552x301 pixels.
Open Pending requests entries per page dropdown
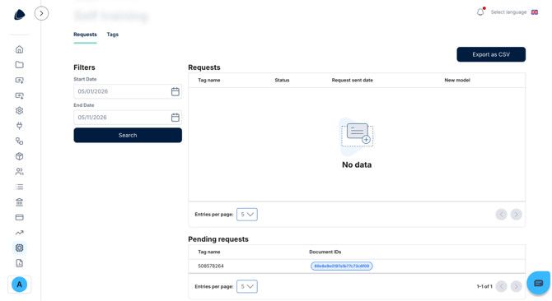247,286
